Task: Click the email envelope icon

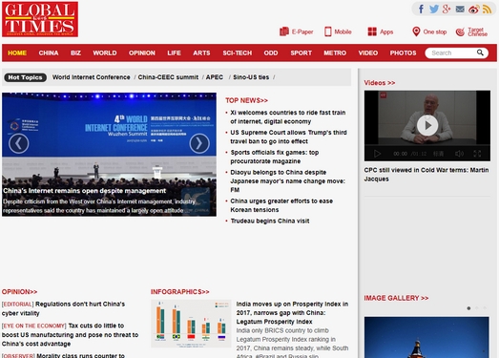Action: tap(460, 9)
